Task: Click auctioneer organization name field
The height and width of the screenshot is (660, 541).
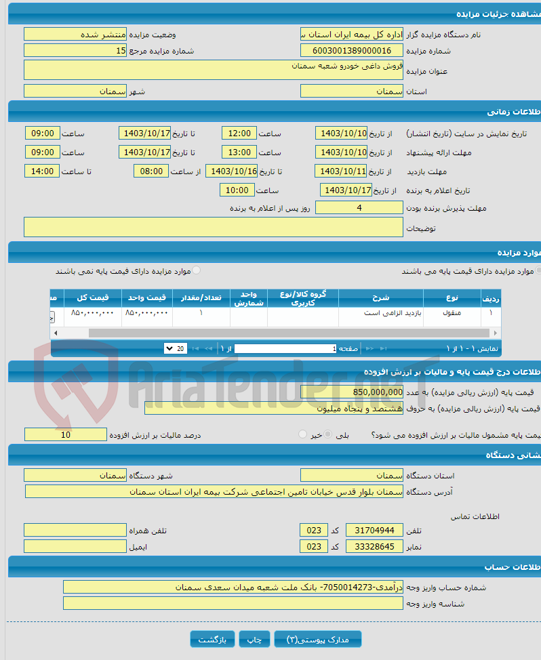Action: [x=352, y=34]
